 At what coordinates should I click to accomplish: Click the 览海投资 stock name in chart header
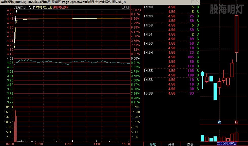click(x=21, y=7)
